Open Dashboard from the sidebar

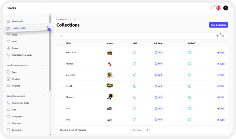tap(17, 21)
